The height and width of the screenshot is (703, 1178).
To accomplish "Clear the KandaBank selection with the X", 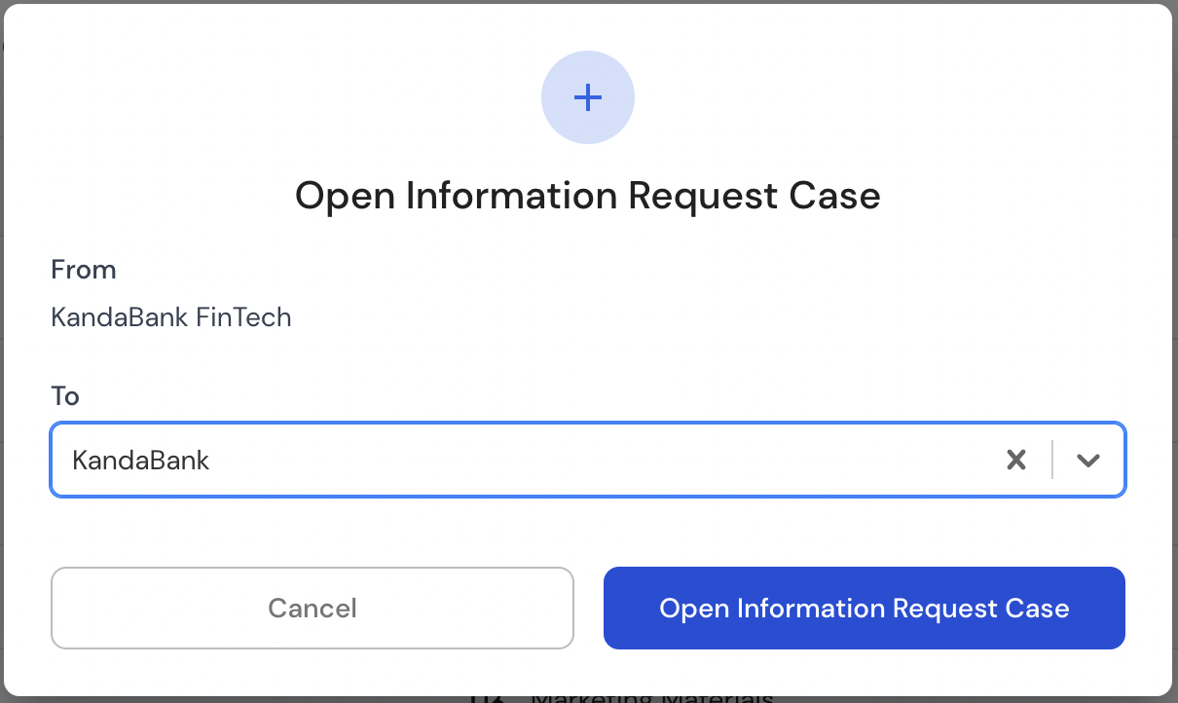I will (x=1016, y=460).
